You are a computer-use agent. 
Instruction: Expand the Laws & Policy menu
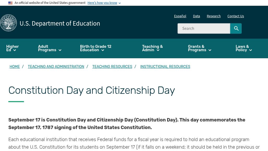pos(244,48)
